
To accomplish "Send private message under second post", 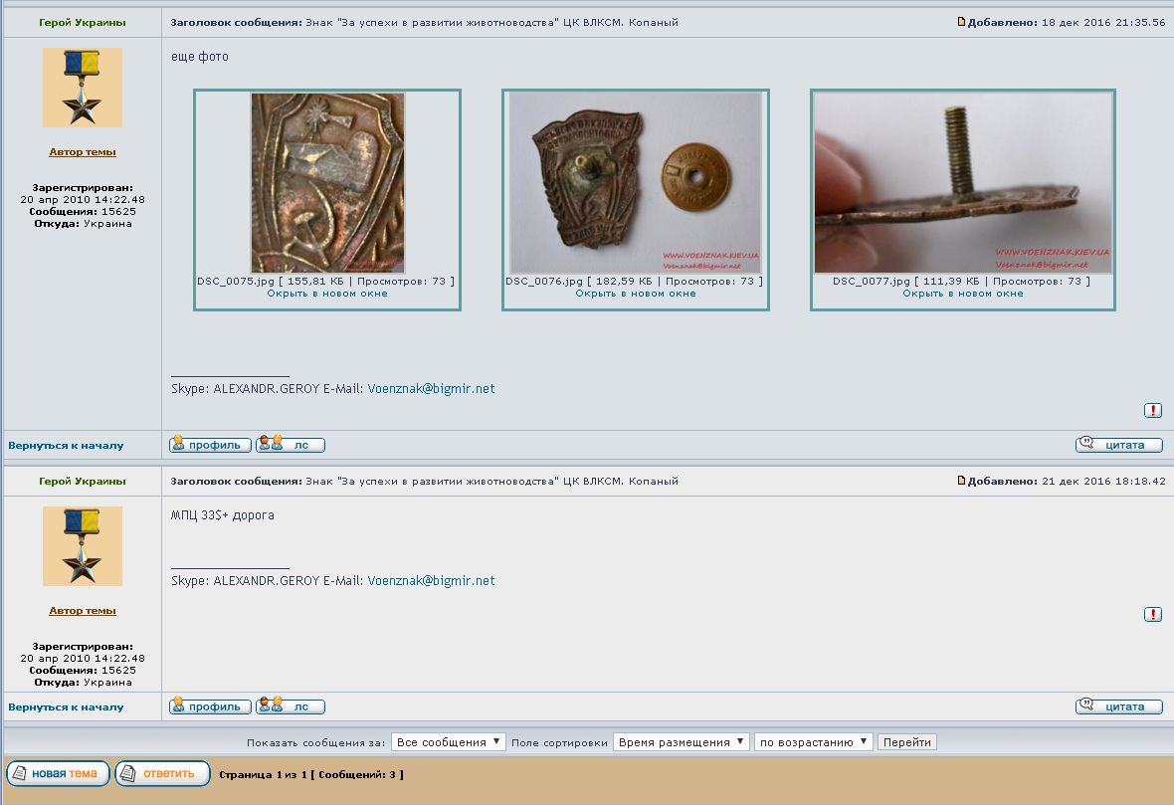I will (x=290, y=706).
